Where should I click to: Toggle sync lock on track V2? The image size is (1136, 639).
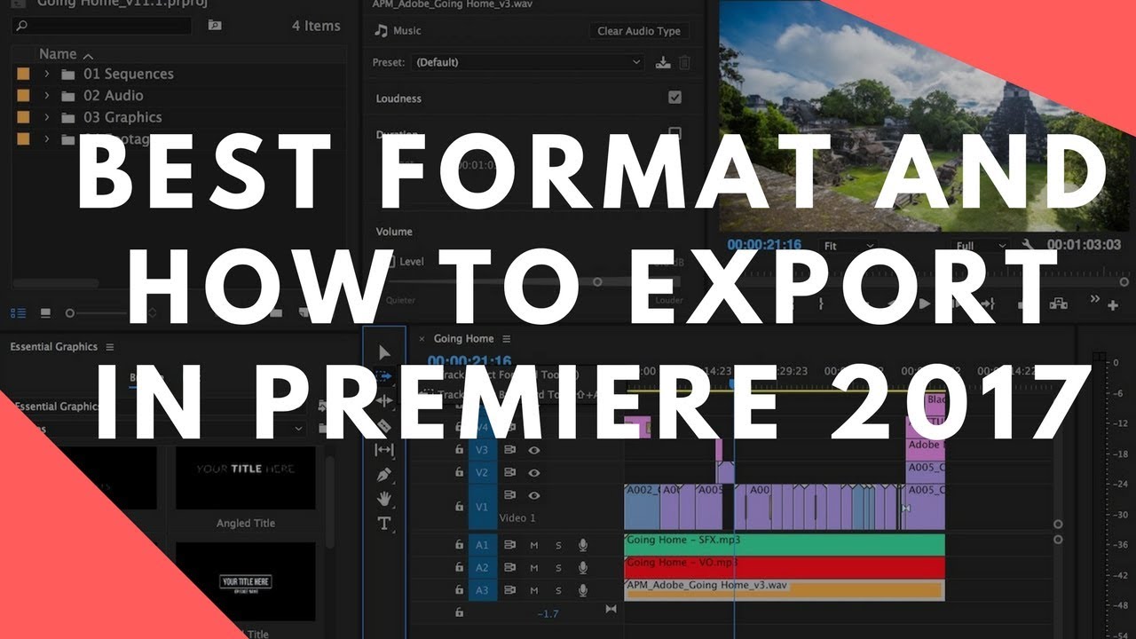click(510, 472)
